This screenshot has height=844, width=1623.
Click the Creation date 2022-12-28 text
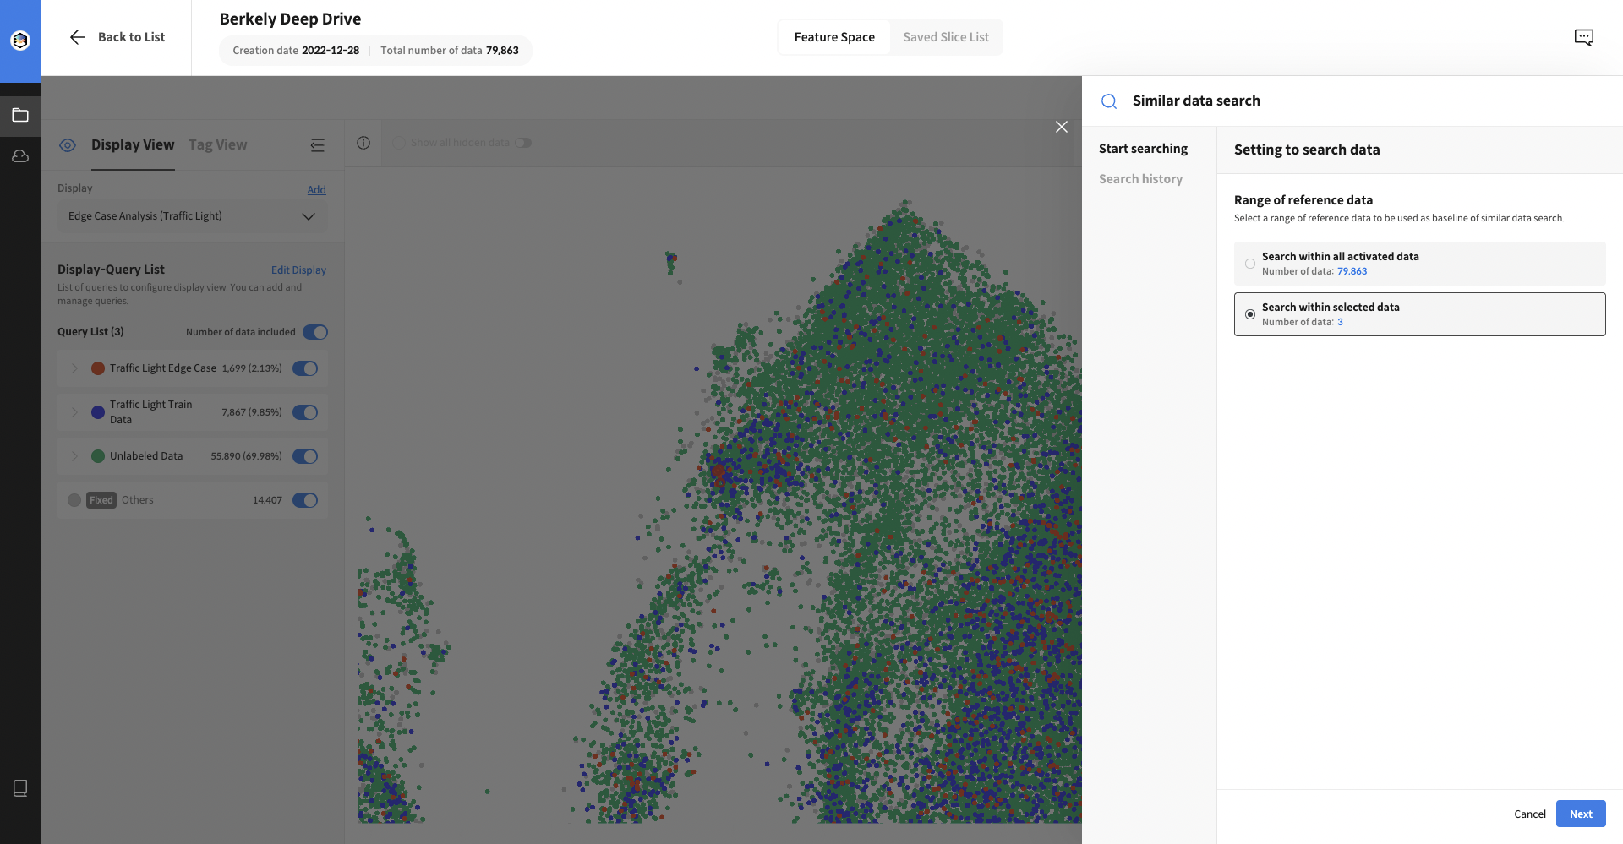tap(296, 51)
